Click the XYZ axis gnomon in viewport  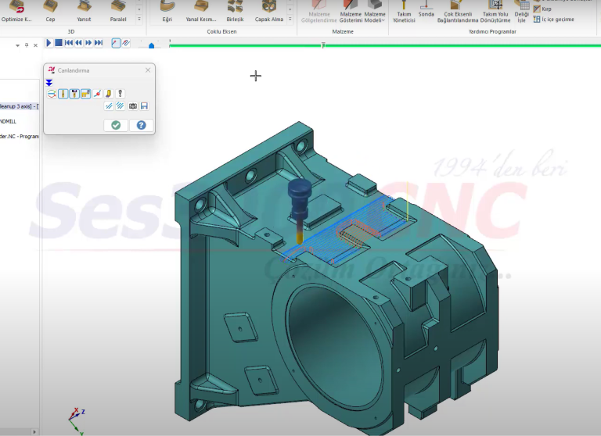[x=77, y=421]
